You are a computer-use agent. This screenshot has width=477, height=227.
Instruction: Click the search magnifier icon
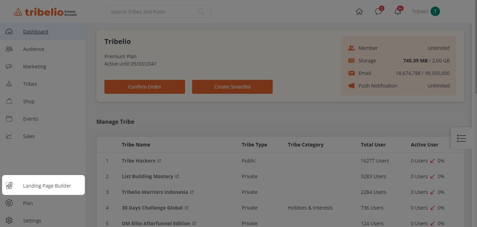[x=201, y=12]
